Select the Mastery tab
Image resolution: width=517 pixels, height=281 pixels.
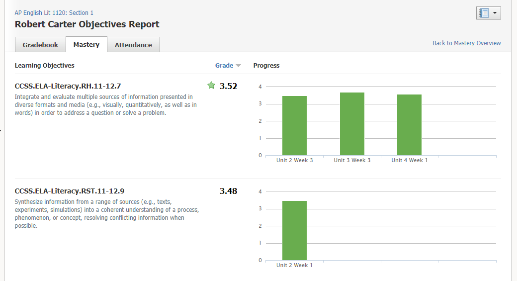(86, 44)
